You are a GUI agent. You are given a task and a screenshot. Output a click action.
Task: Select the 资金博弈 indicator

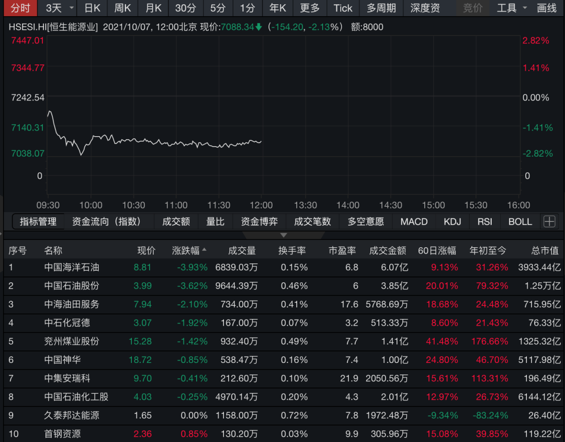point(259,222)
